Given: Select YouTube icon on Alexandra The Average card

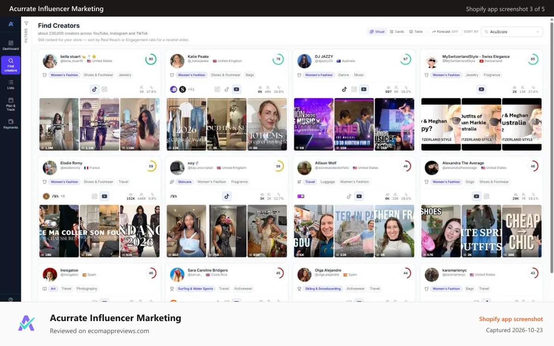Looking at the screenshot, I should pyautogui.click(x=477, y=197).
